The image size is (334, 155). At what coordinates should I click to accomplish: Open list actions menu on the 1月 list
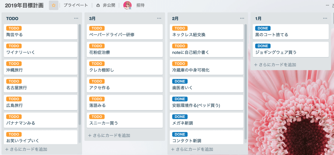[x=325, y=18]
